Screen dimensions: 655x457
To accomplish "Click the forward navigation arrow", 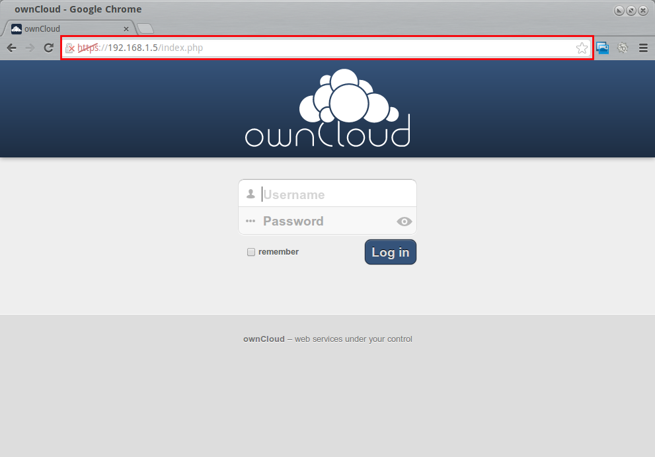I will tap(30, 48).
